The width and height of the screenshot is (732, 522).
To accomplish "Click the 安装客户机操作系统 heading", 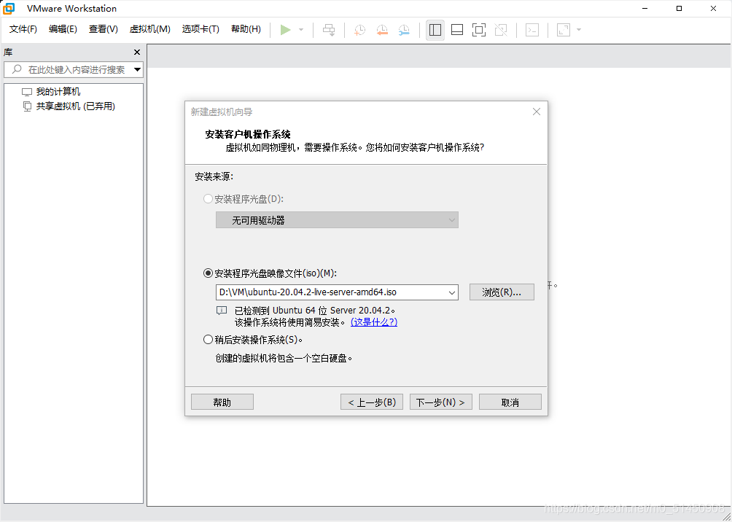I will [248, 134].
